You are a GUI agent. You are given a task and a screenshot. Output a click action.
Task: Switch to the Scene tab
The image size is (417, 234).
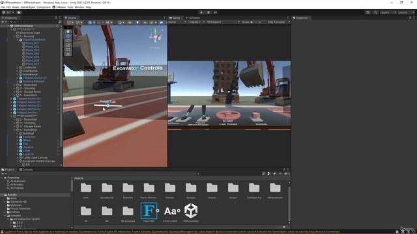pyautogui.click(x=70, y=18)
